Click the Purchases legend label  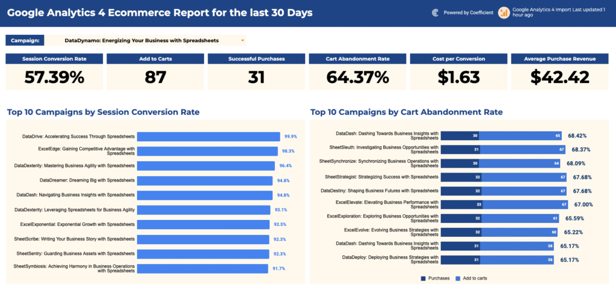pyautogui.click(x=439, y=278)
